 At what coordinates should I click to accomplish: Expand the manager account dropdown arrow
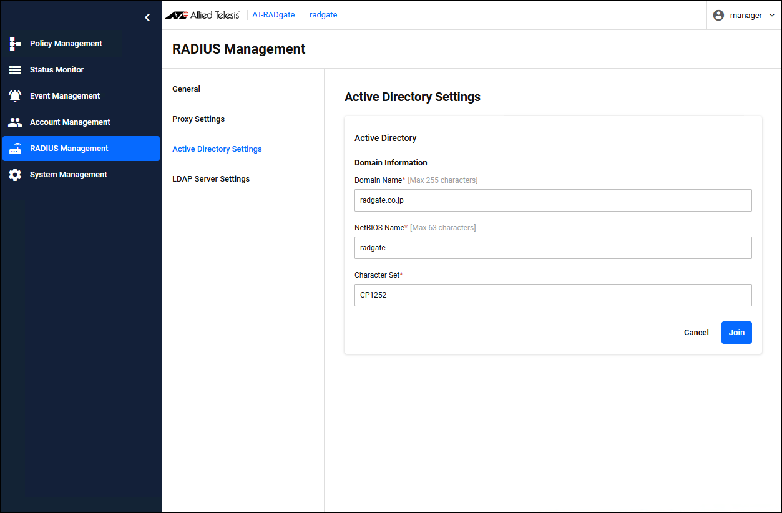coord(772,15)
